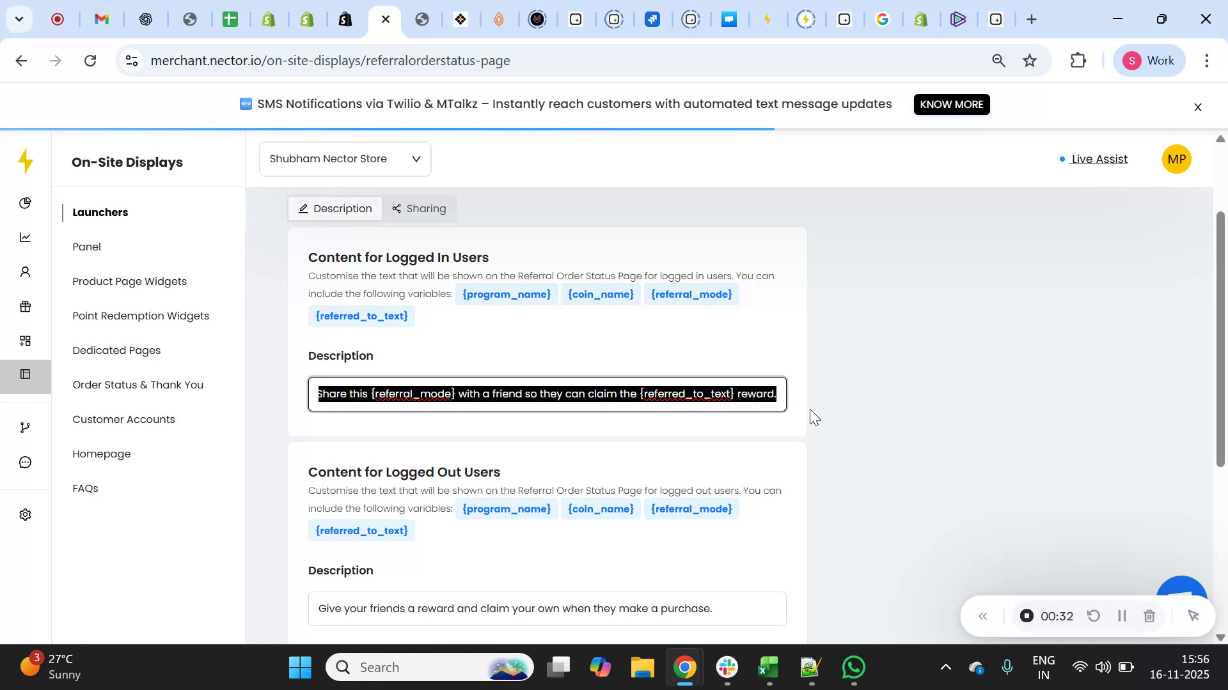
Task: Open the settings gear at sidebar bottom
Action: click(25, 514)
